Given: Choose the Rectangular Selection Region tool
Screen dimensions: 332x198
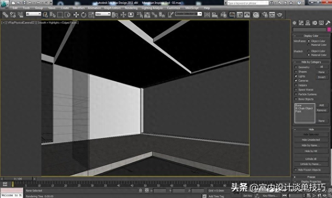Looking at the screenshot, I should click(x=60, y=15).
